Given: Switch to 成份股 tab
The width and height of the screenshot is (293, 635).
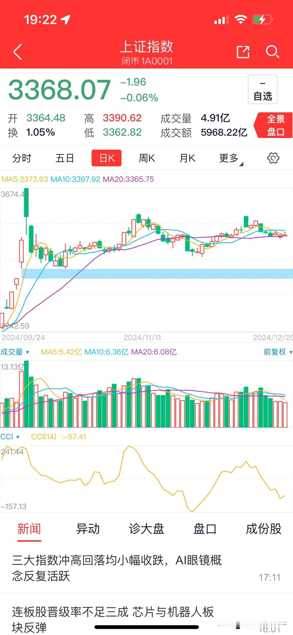Looking at the screenshot, I should pos(264,529).
